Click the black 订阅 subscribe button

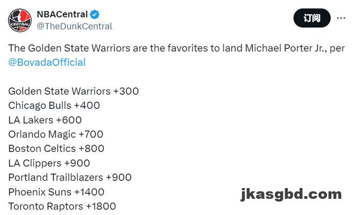click(312, 18)
